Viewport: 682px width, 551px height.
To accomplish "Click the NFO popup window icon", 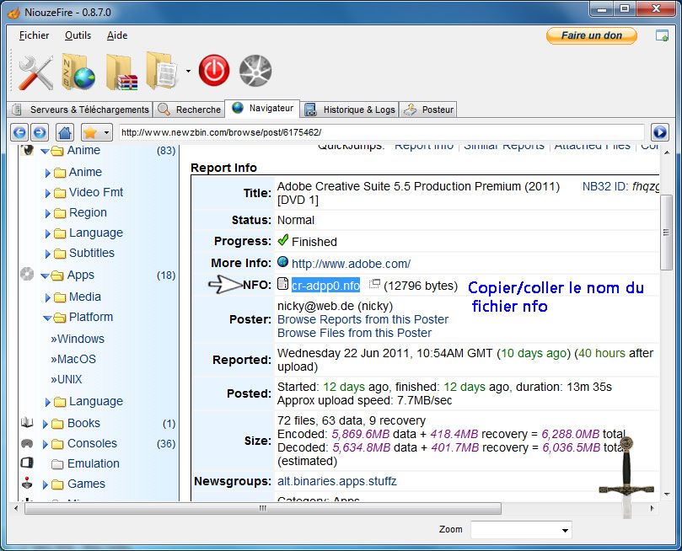I will 374,284.
